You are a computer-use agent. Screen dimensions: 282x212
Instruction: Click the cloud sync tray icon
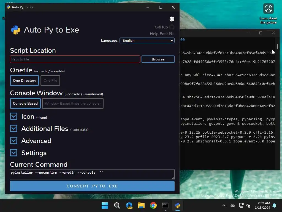coord(233,205)
